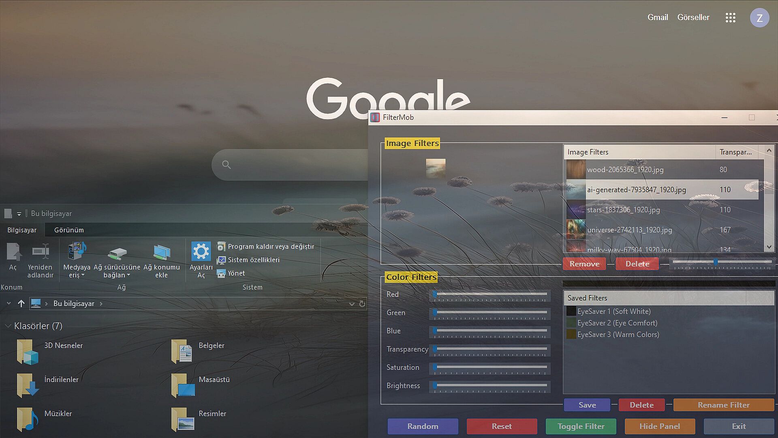This screenshot has width=778, height=438.
Task: Click the address bar refresh icon
Action: click(362, 304)
